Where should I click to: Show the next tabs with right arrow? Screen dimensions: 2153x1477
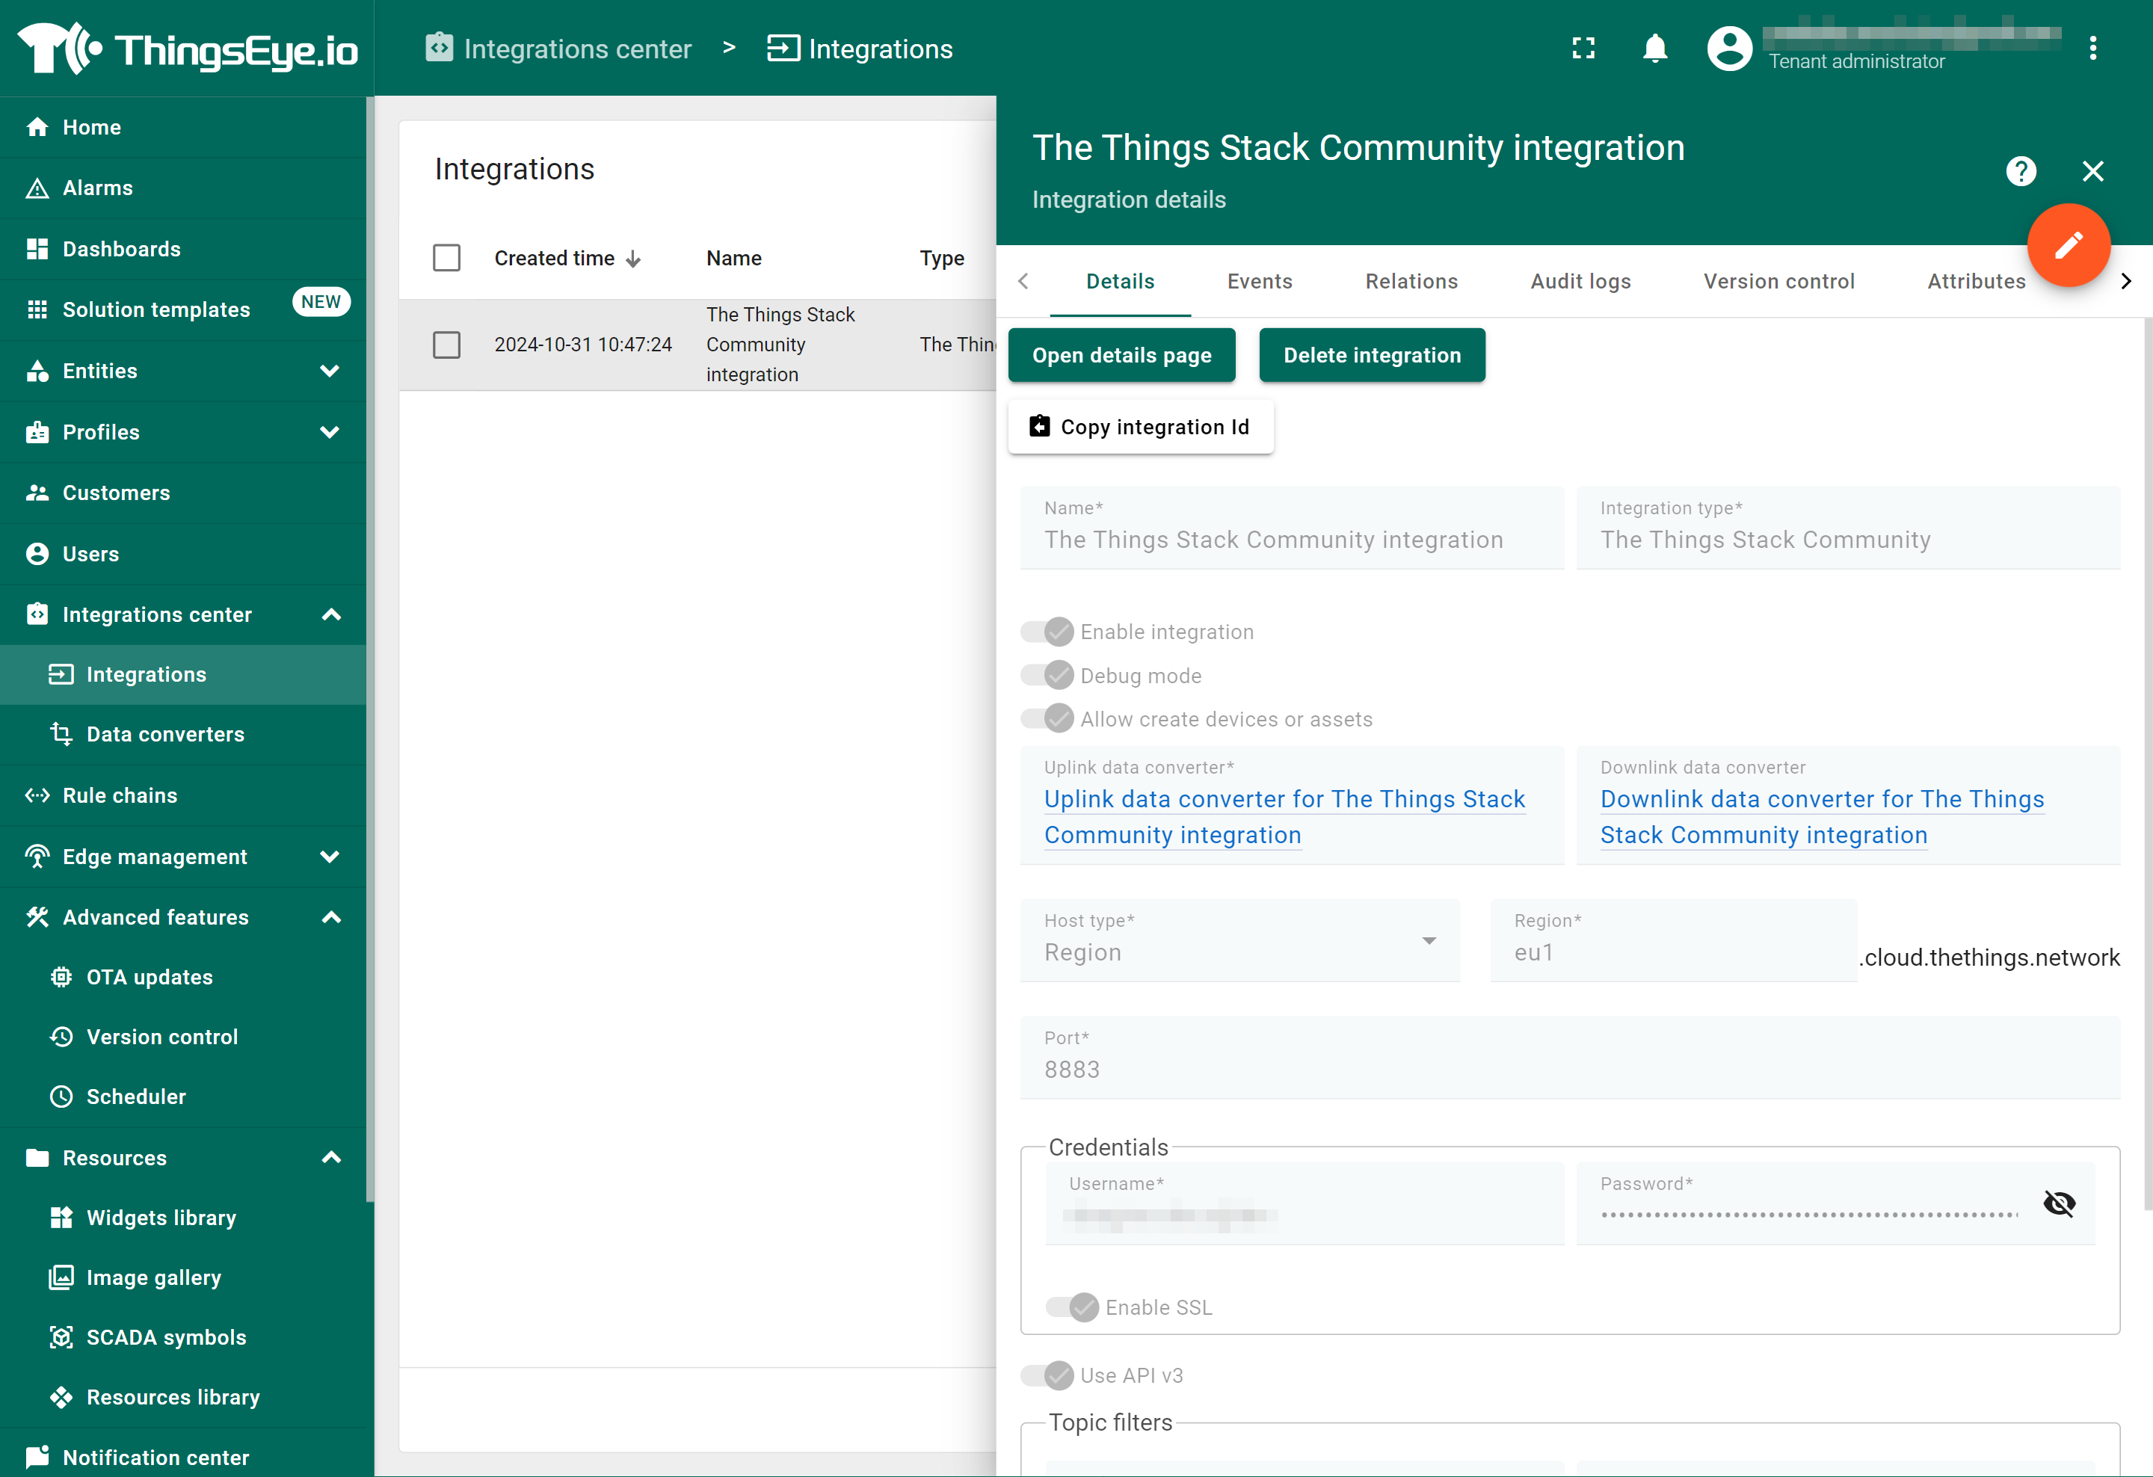tap(2126, 282)
